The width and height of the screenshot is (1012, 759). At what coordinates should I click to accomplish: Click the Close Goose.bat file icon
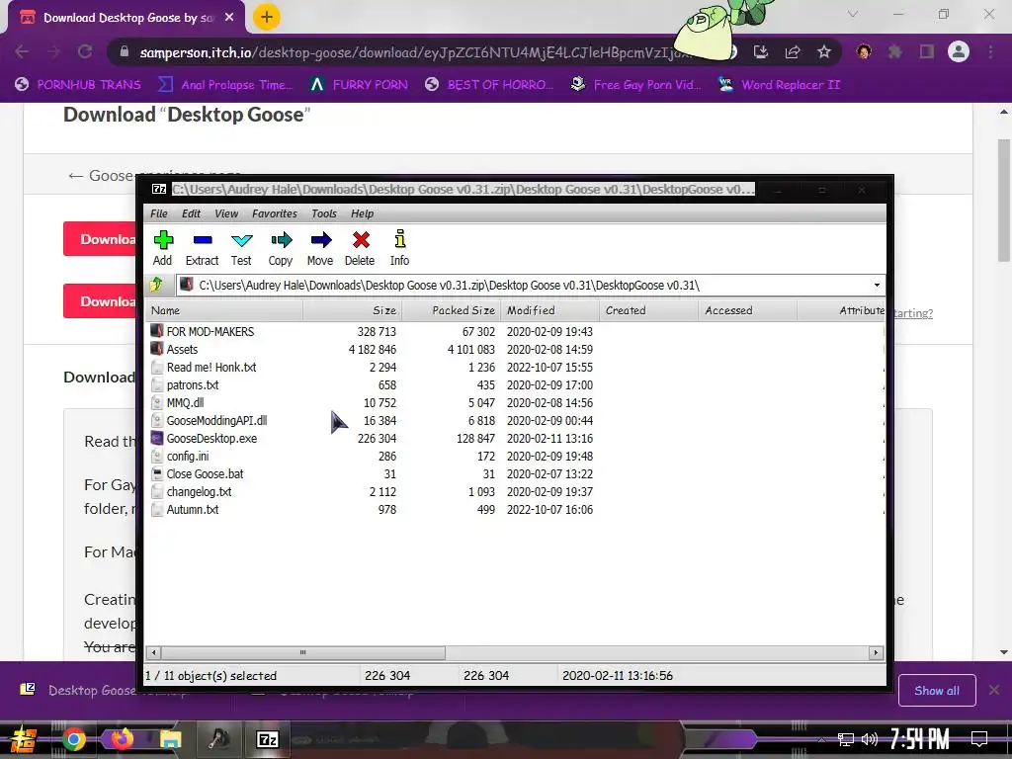(x=157, y=473)
